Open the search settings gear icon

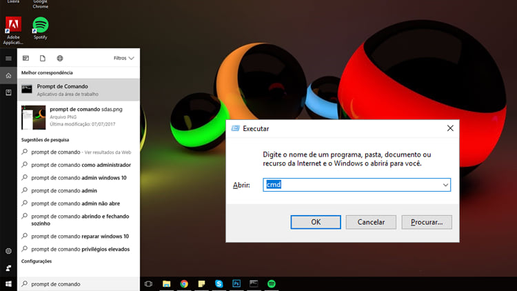coord(8,251)
